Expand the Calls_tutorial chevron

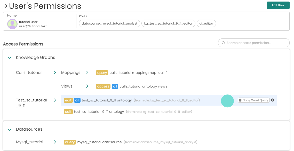click(x=55, y=73)
